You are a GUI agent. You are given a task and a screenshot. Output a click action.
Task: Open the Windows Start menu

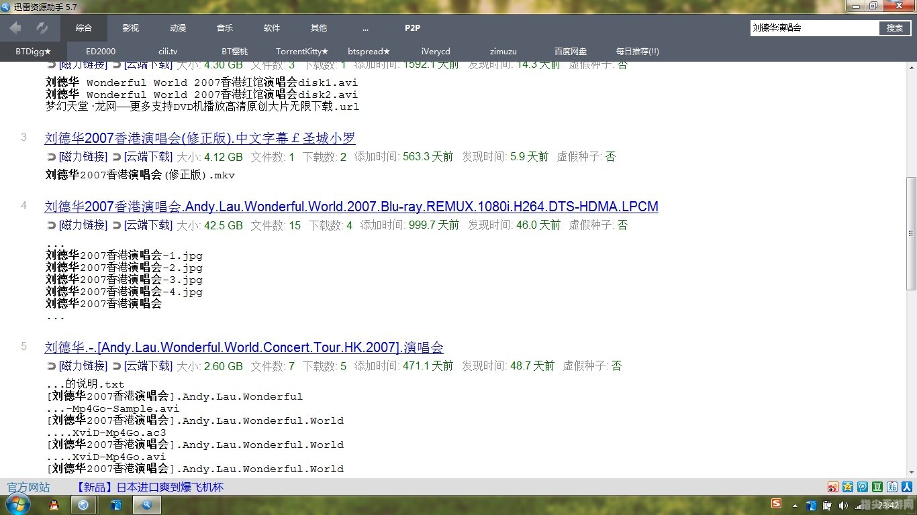pyautogui.click(x=17, y=504)
